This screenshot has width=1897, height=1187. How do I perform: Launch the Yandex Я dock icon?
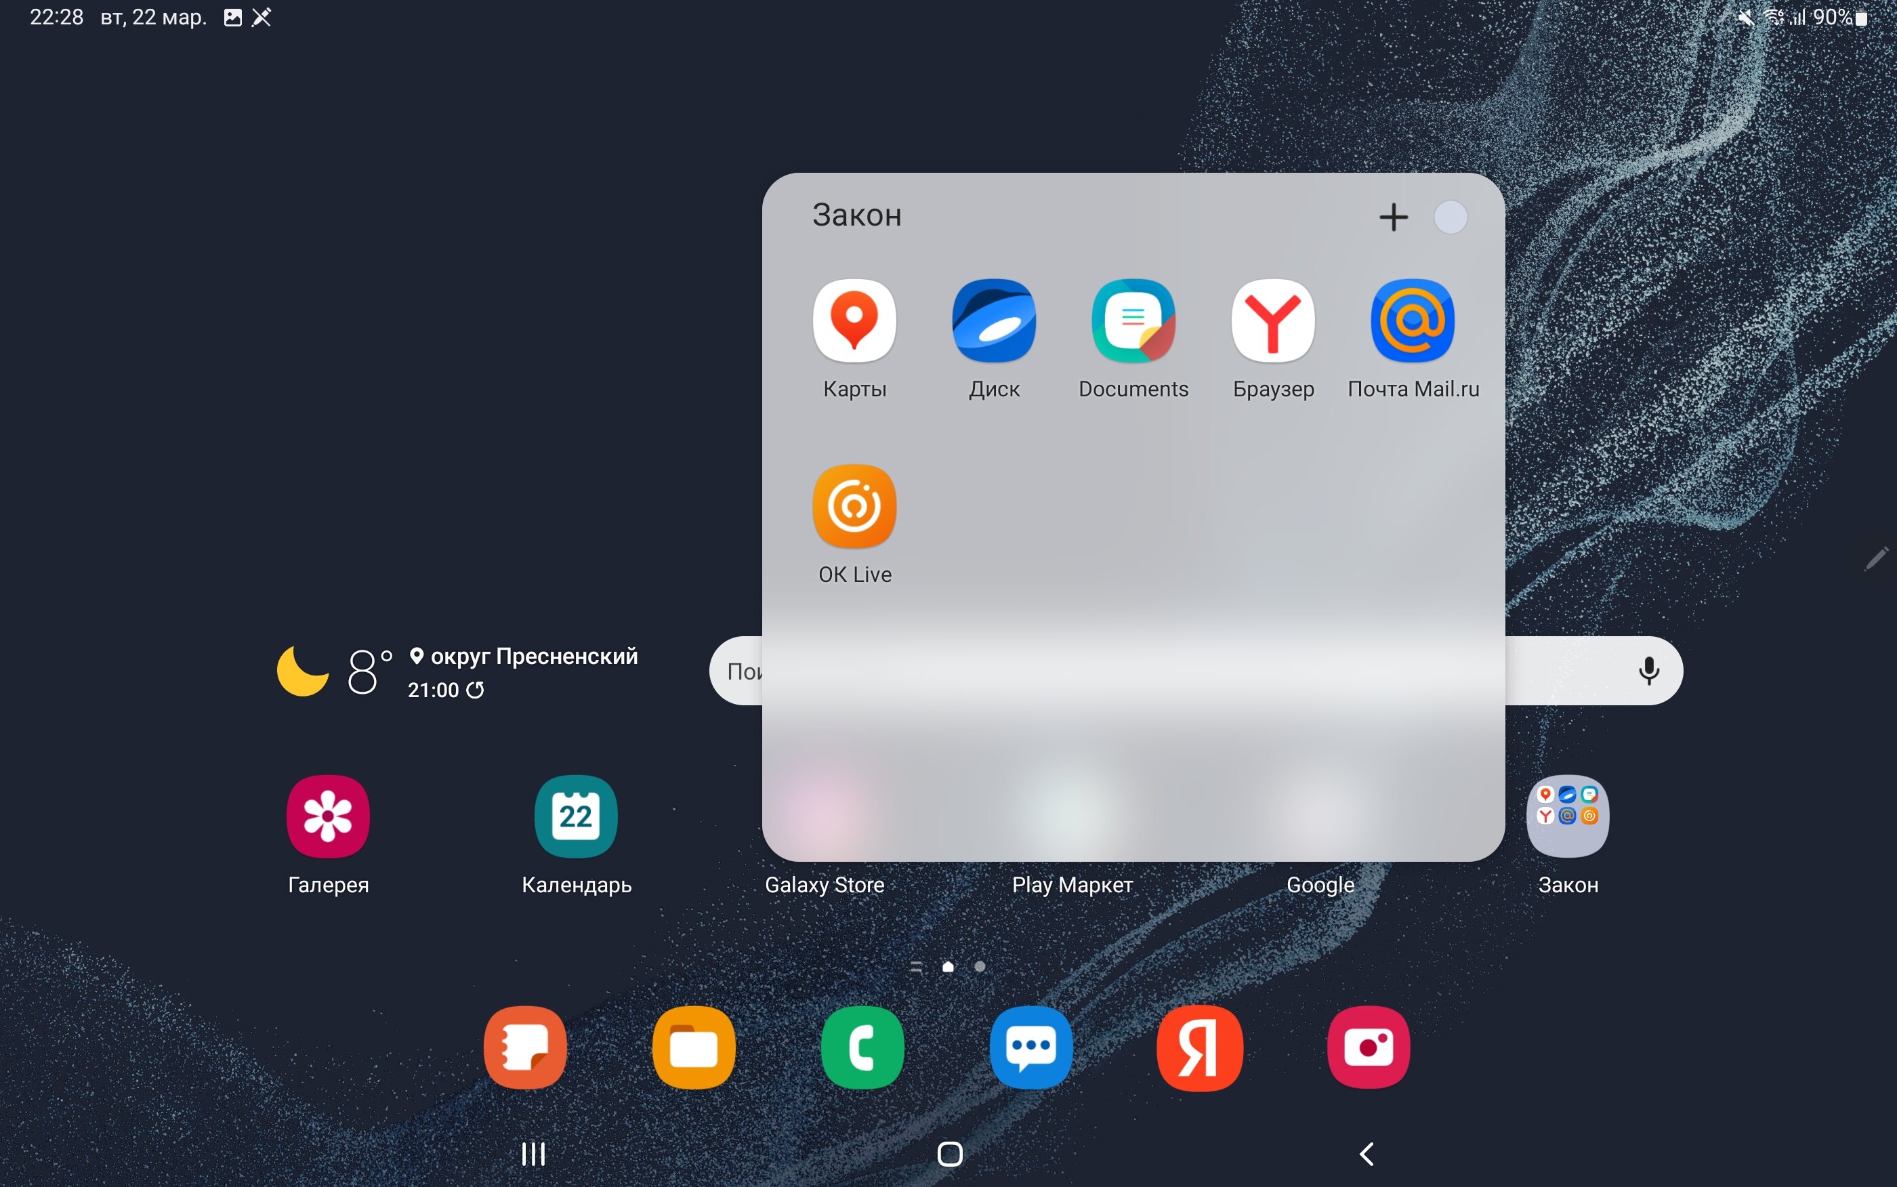coord(1200,1047)
